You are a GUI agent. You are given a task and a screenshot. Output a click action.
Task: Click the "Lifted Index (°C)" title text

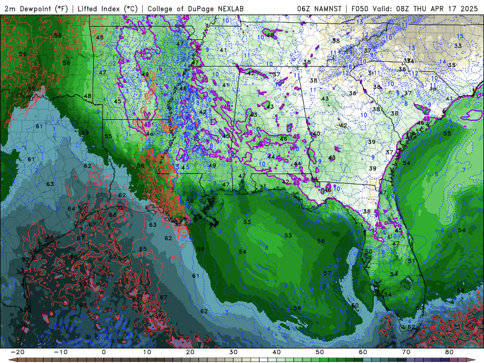click(108, 8)
